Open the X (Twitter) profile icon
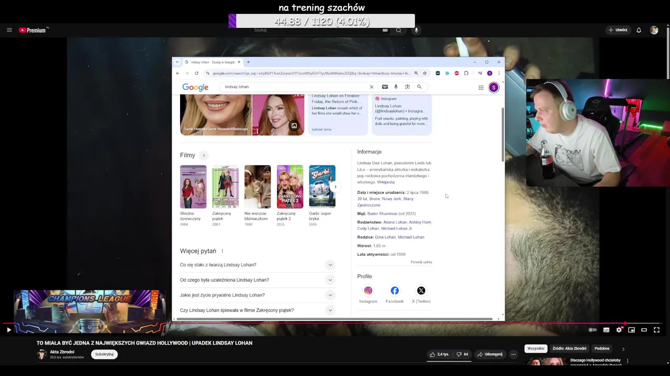This screenshot has width=670, height=376. (x=421, y=291)
